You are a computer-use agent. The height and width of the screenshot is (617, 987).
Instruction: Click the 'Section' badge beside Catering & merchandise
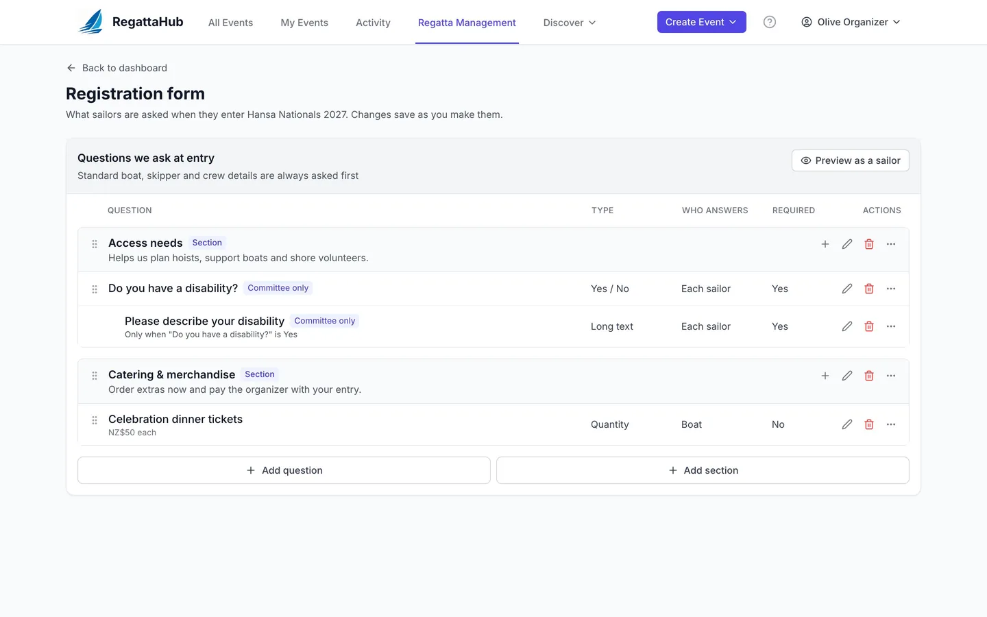(x=260, y=374)
